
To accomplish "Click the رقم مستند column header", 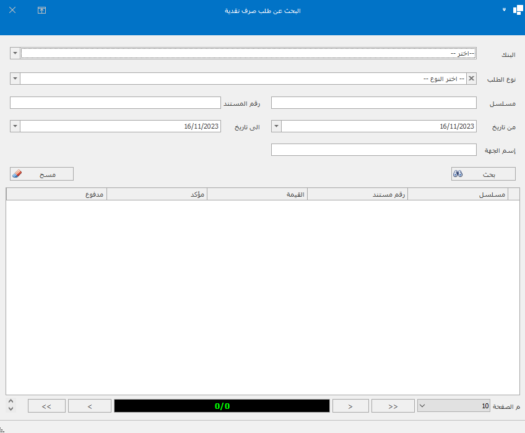I will click(x=357, y=194).
